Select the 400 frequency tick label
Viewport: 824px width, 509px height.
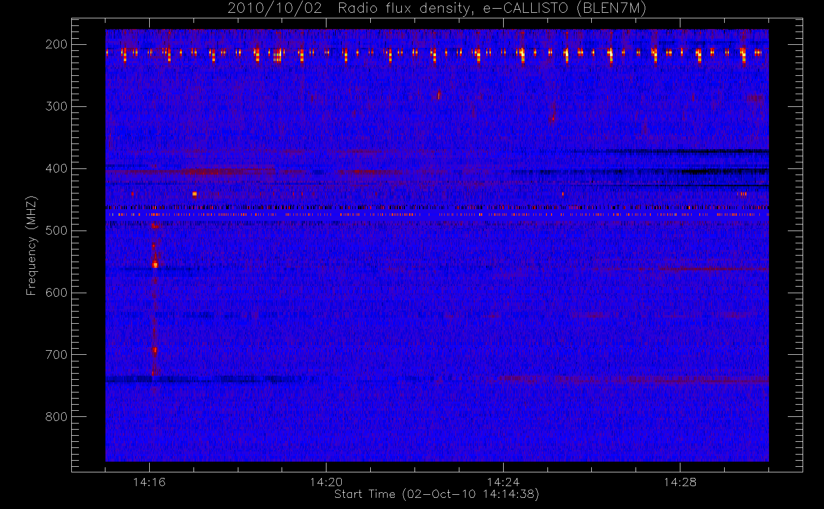(x=57, y=168)
